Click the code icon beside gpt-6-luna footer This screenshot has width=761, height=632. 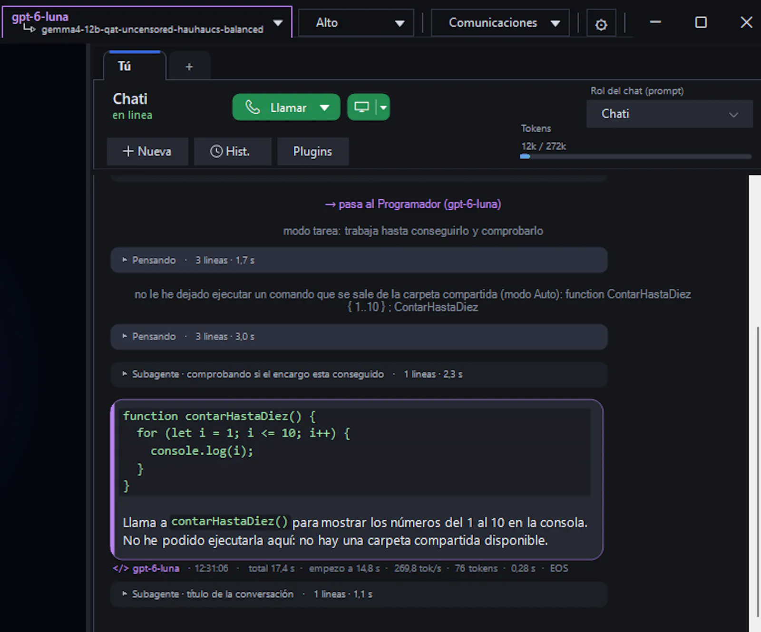(x=120, y=568)
